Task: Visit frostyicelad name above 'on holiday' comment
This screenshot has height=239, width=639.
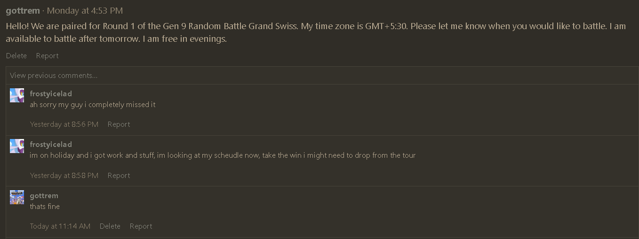Action: pyautogui.click(x=51, y=145)
